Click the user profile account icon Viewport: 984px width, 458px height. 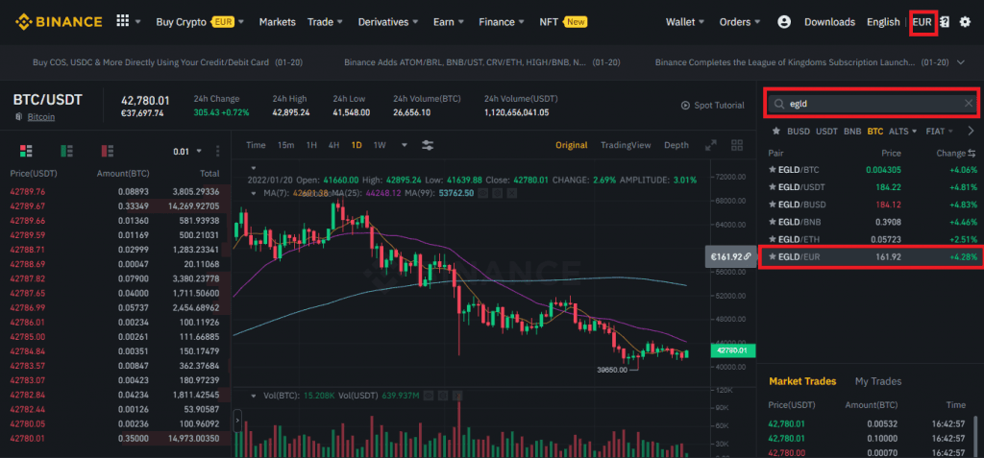pos(784,21)
